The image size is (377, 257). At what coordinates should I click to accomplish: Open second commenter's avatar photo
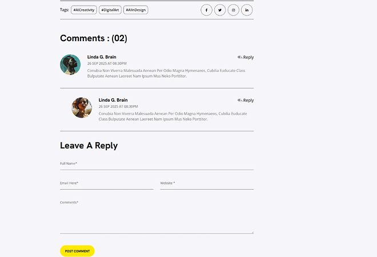[x=82, y=107]
